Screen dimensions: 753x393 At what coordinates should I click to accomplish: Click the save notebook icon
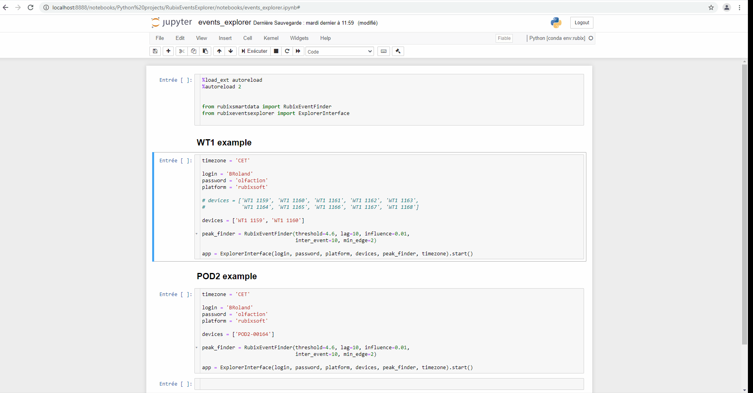coord(155,51)
